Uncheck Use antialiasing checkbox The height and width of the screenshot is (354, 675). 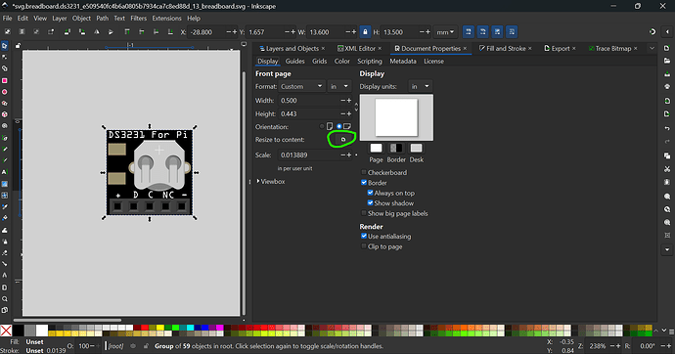(364, 236)
